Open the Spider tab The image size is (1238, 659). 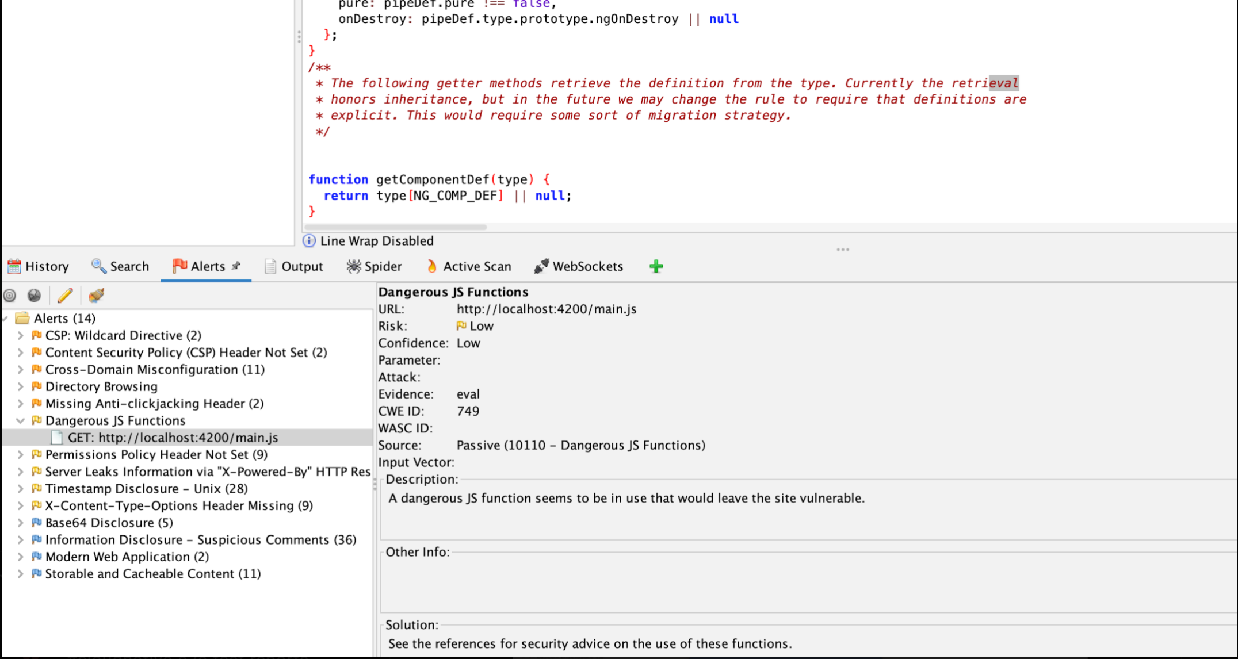pyautogui.click(x=373, y=266)
